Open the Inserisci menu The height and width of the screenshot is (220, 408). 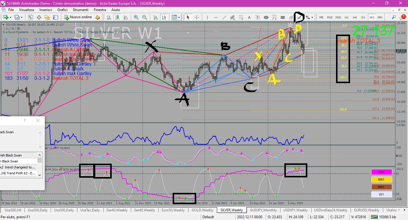pyautogui.click(x=46, y=10)
